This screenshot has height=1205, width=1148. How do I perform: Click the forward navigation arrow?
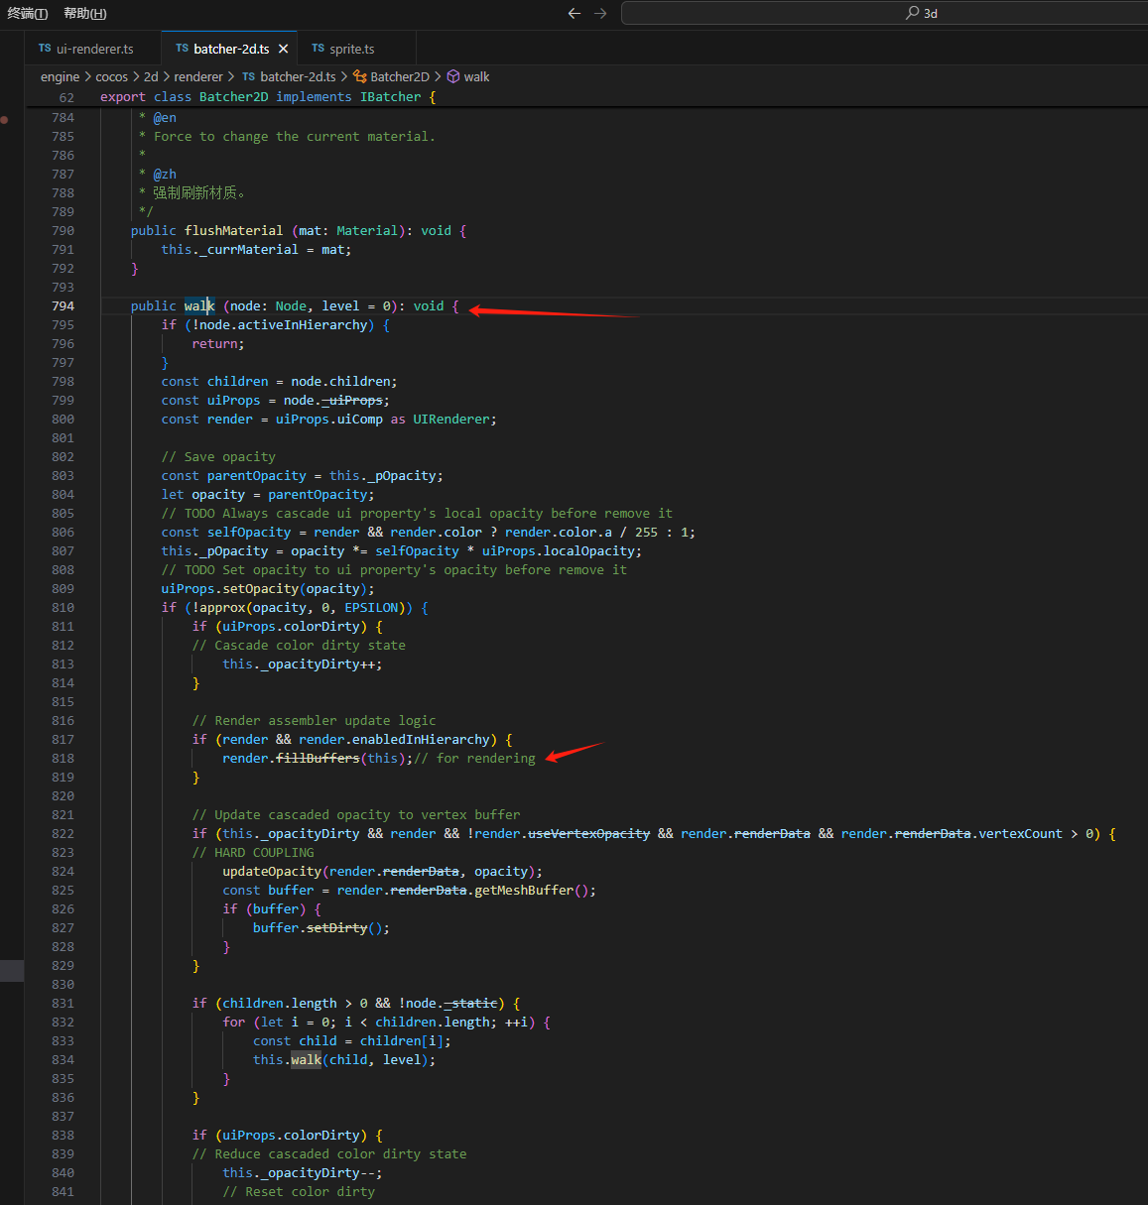[600, 13]
